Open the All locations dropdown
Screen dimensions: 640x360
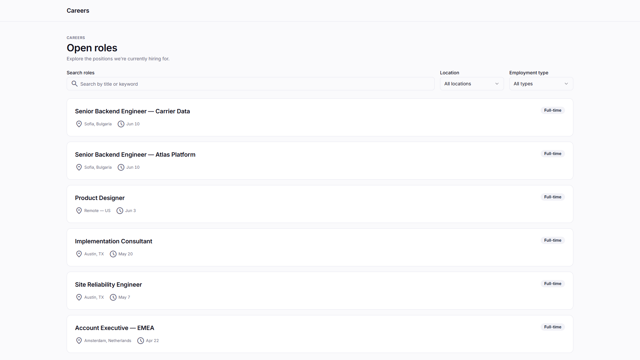point(472,84)
